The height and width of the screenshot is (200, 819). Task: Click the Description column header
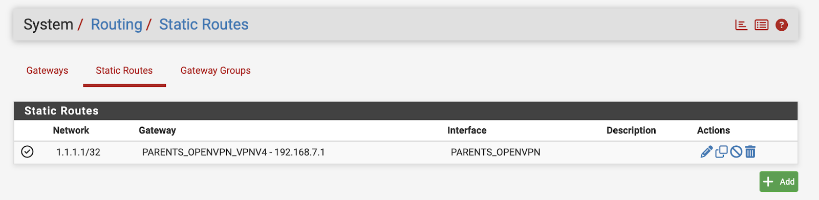(x=631, y=130)
